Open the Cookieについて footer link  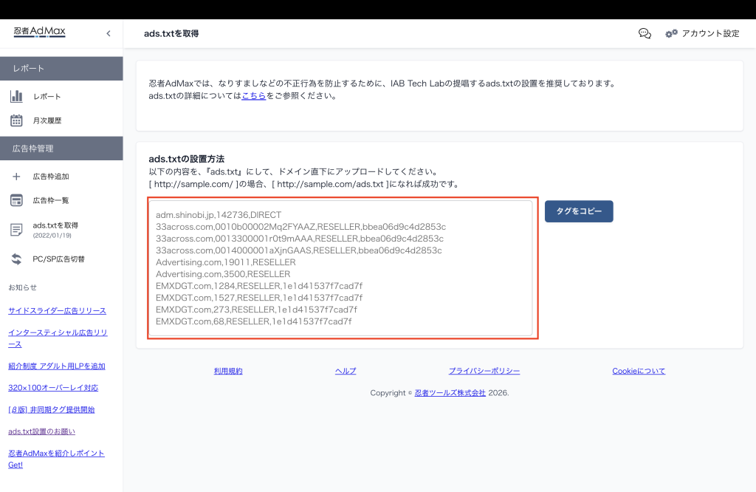[x=638, y=371]
